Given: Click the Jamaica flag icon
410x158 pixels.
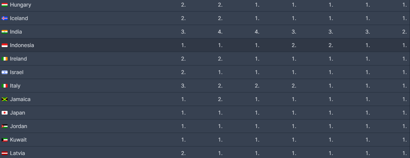Looking at the screenshot, I should pos(5,99).
